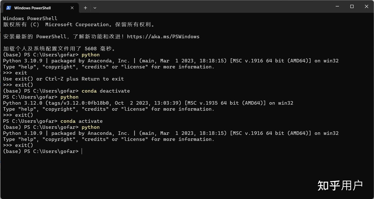Click the "conda deactivate" command text
Screen dimensions: 374x199
[x=106, y=91]
